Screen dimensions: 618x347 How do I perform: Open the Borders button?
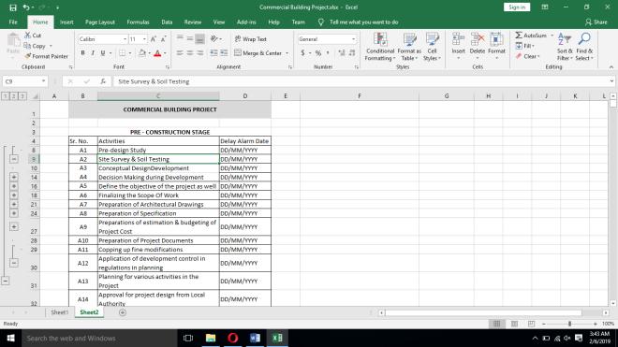pos(123,53)
